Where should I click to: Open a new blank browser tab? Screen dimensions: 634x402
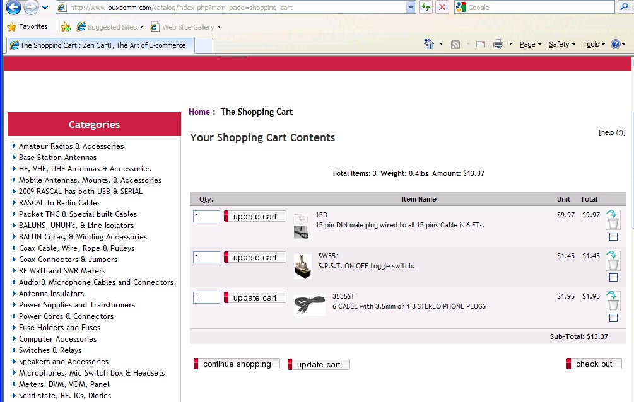pos(204,45)
